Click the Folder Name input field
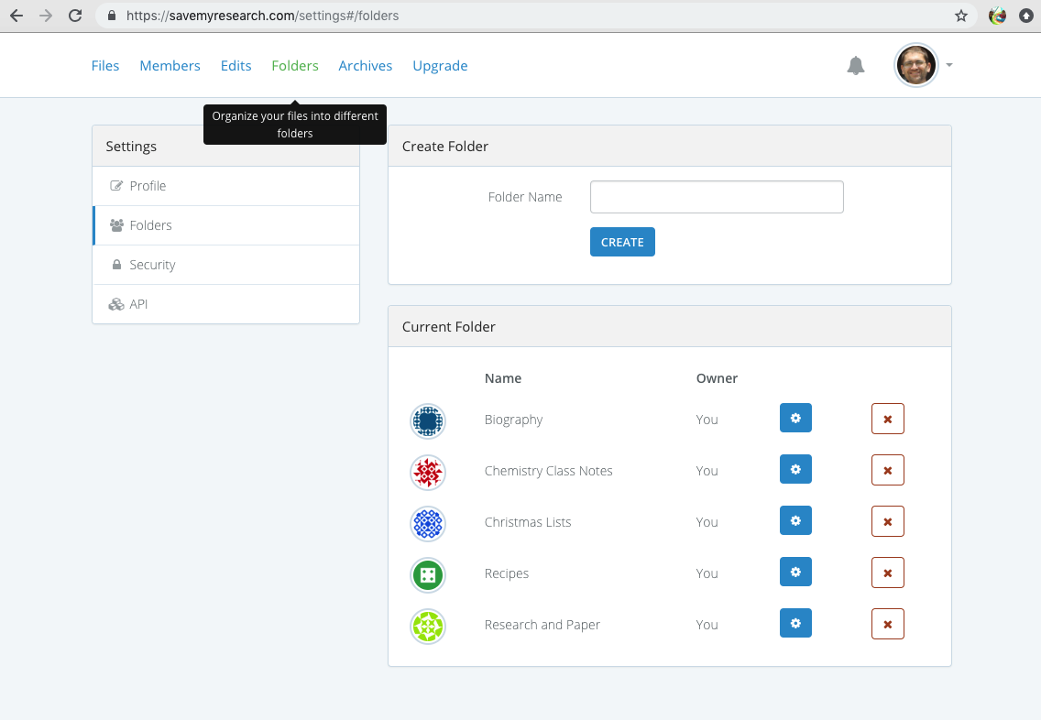The image size is (1041, 720). click(x=717, y=197)
